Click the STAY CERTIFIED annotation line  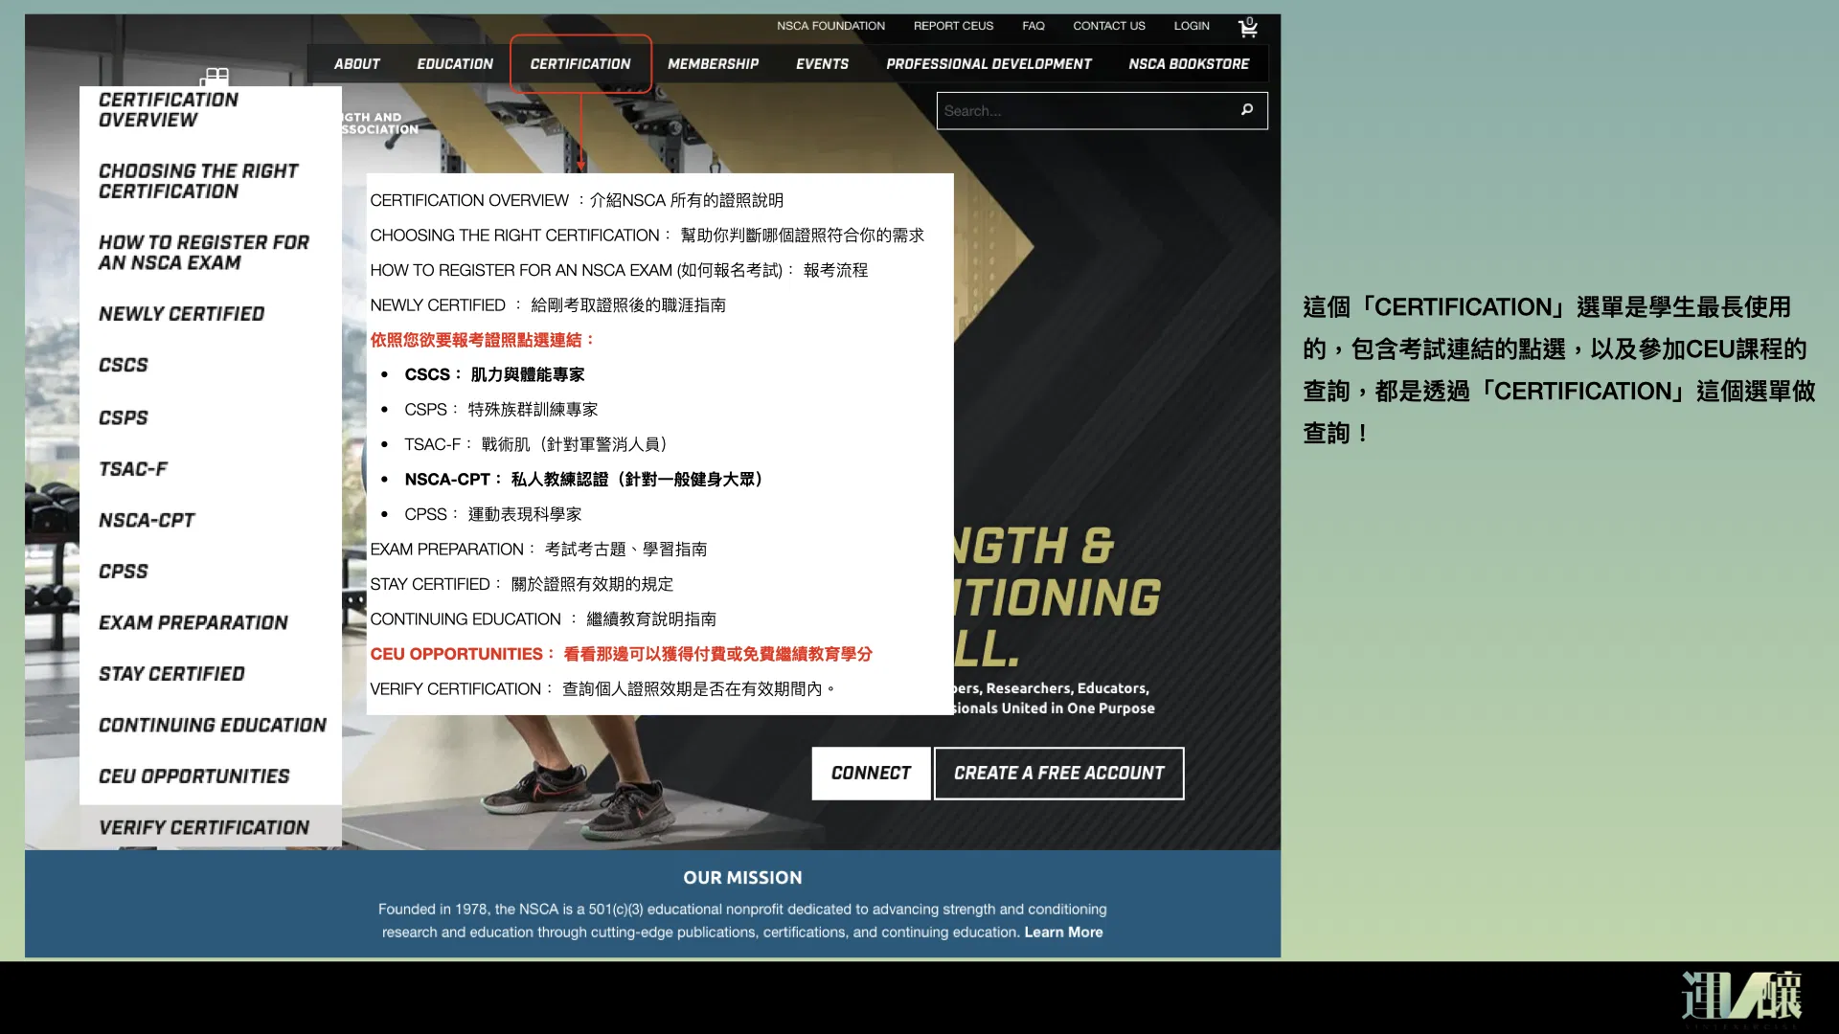522,584
